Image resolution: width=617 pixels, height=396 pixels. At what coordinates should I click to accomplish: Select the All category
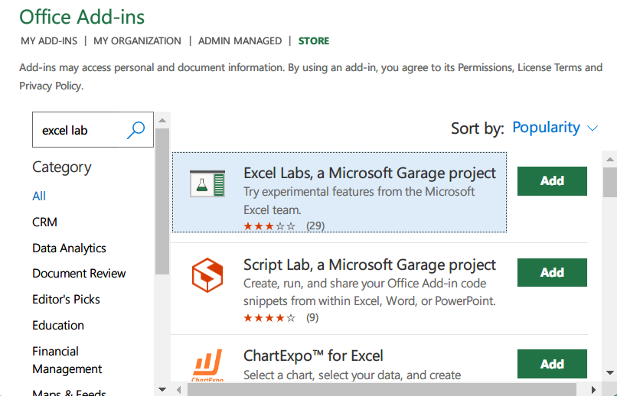[x=39, y=196]
